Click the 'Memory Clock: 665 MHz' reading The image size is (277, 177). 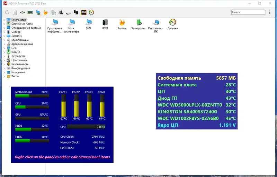click(x=82, y=142)
